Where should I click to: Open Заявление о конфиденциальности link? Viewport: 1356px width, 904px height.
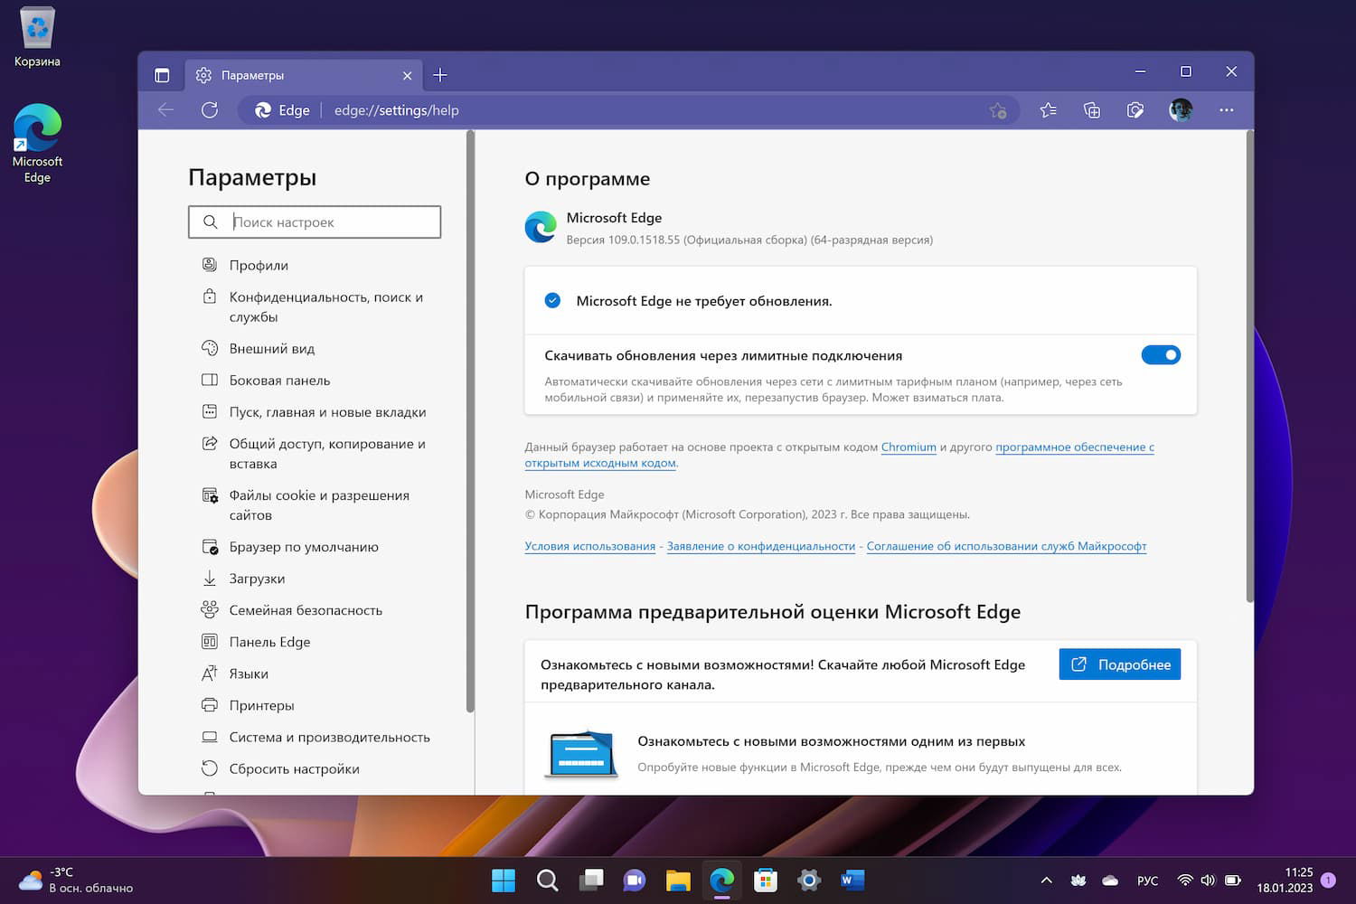pyautogui.click(x=761, y=546)
